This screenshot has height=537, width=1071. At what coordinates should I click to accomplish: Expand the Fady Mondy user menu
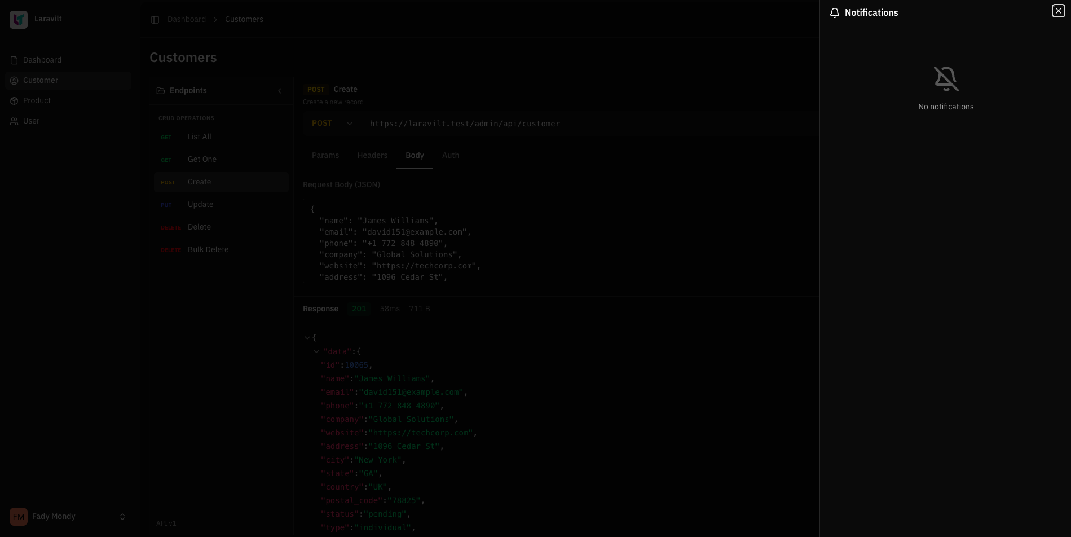(x=122, y=517)
